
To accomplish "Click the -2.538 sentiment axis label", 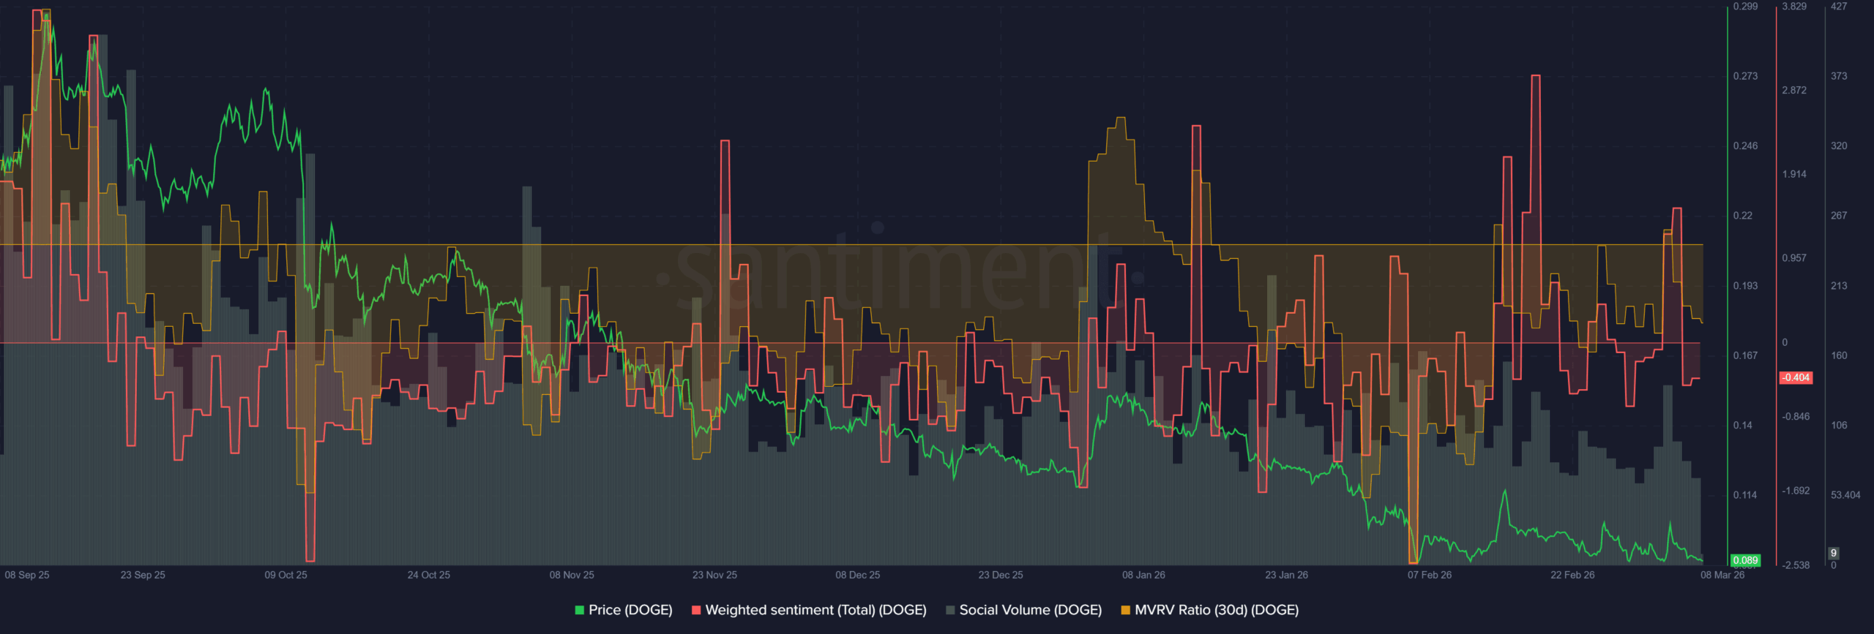I will pos(1796,565).
